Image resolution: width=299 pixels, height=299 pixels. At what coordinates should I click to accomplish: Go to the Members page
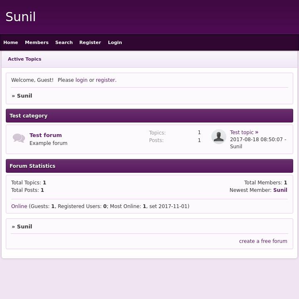(x=37, y=42)
